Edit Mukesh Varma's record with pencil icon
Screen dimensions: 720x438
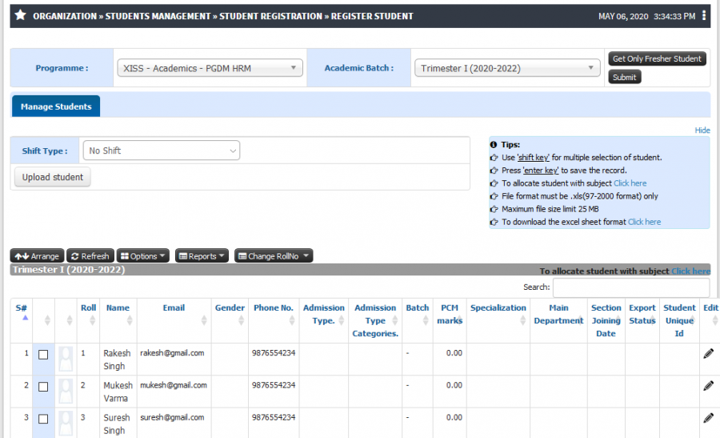tap(709, 386)
